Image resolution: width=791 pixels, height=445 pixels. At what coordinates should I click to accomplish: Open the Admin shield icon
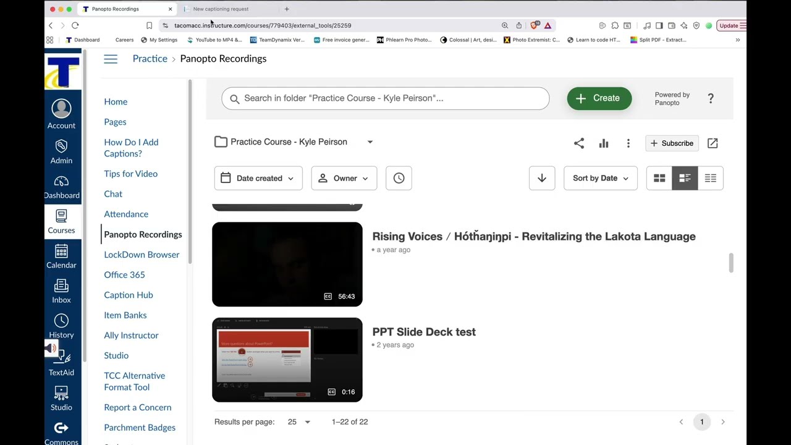tap(61, 151)
